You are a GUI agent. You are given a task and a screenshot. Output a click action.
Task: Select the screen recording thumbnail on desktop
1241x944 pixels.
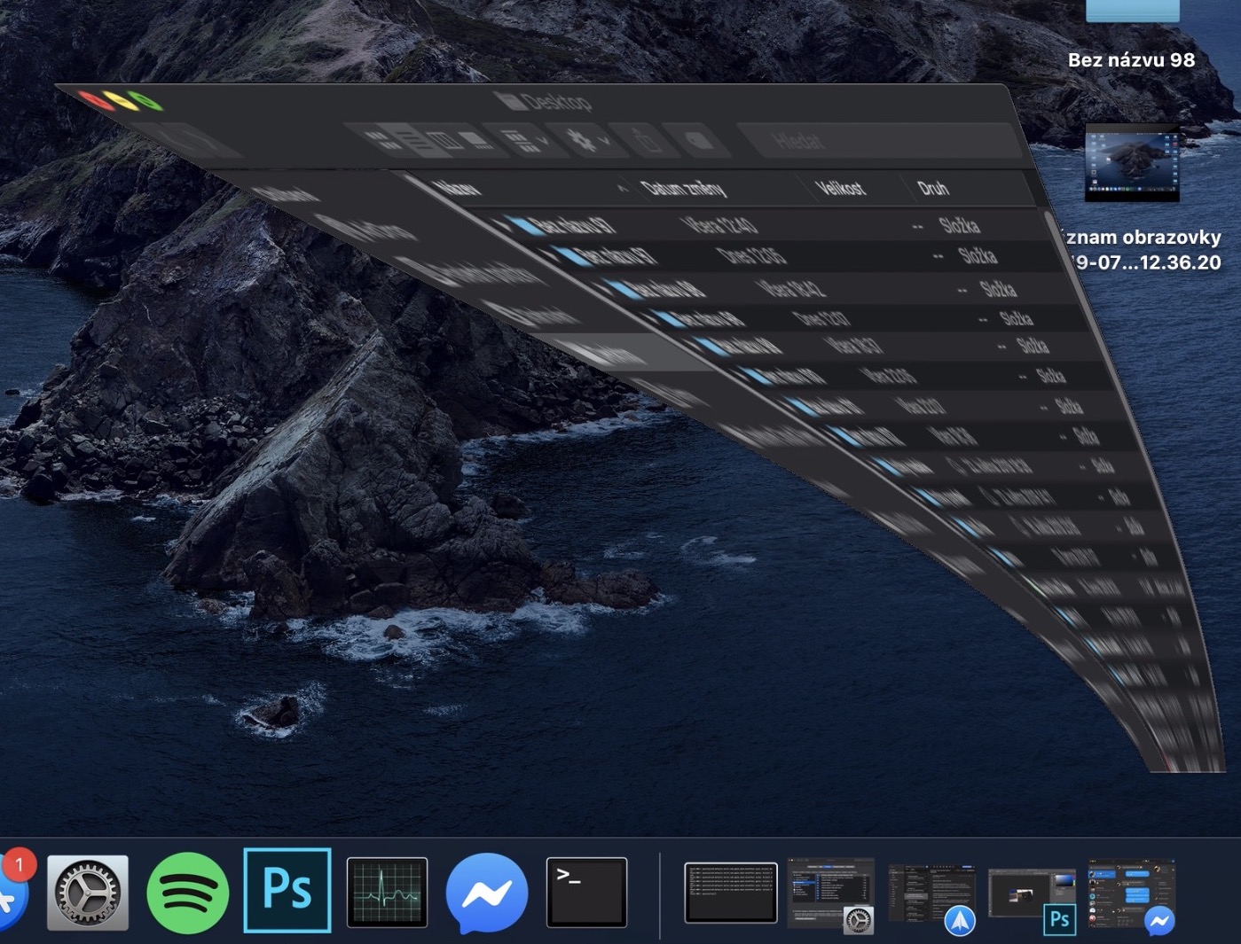coord(1132,165)
